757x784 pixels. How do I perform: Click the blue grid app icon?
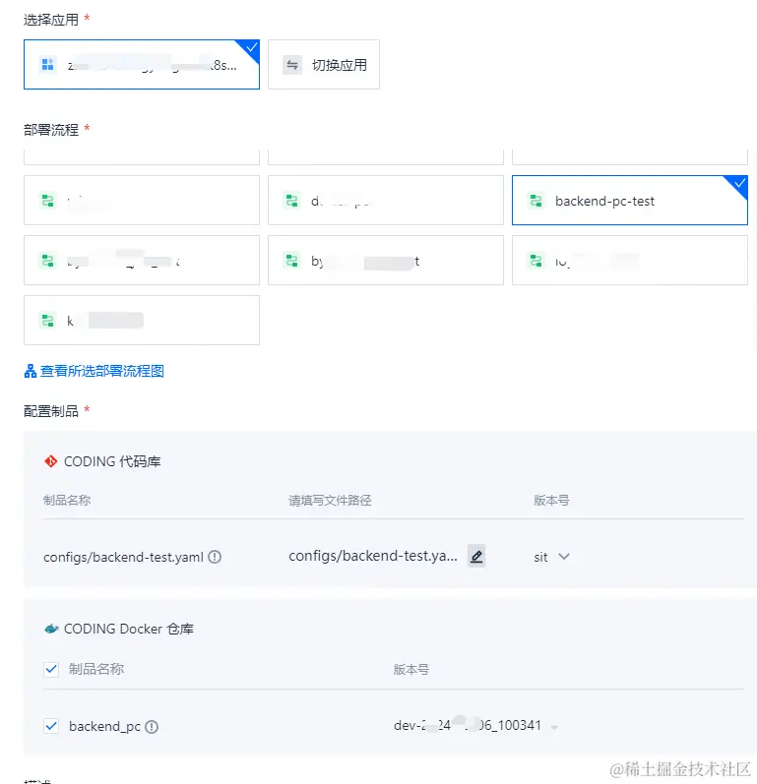click(x=47, y=65)
